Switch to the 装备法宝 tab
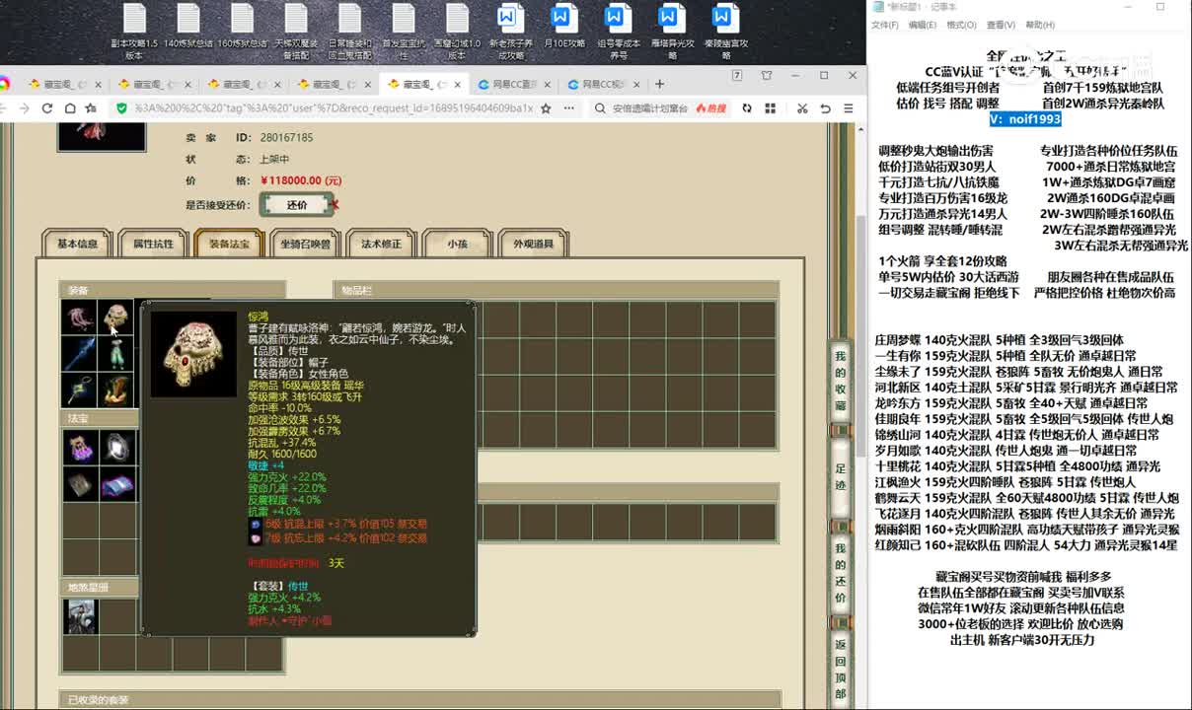This screenshot has height=710, width=1192. [x=229, y=244]
